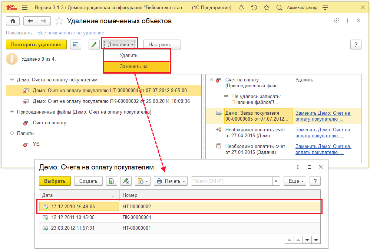Clear the search field with the x
This screenshot has height=249, width=370.
click(276, 181)
